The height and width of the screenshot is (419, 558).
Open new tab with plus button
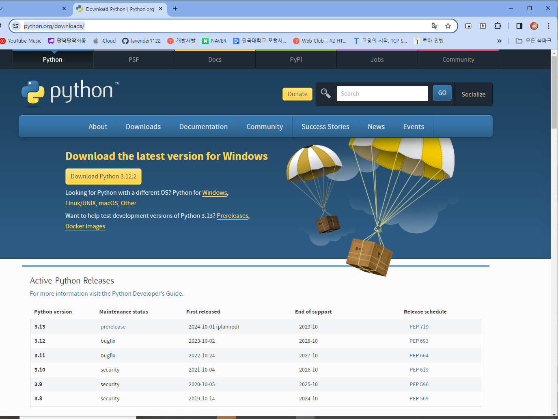tap(175, 9)
